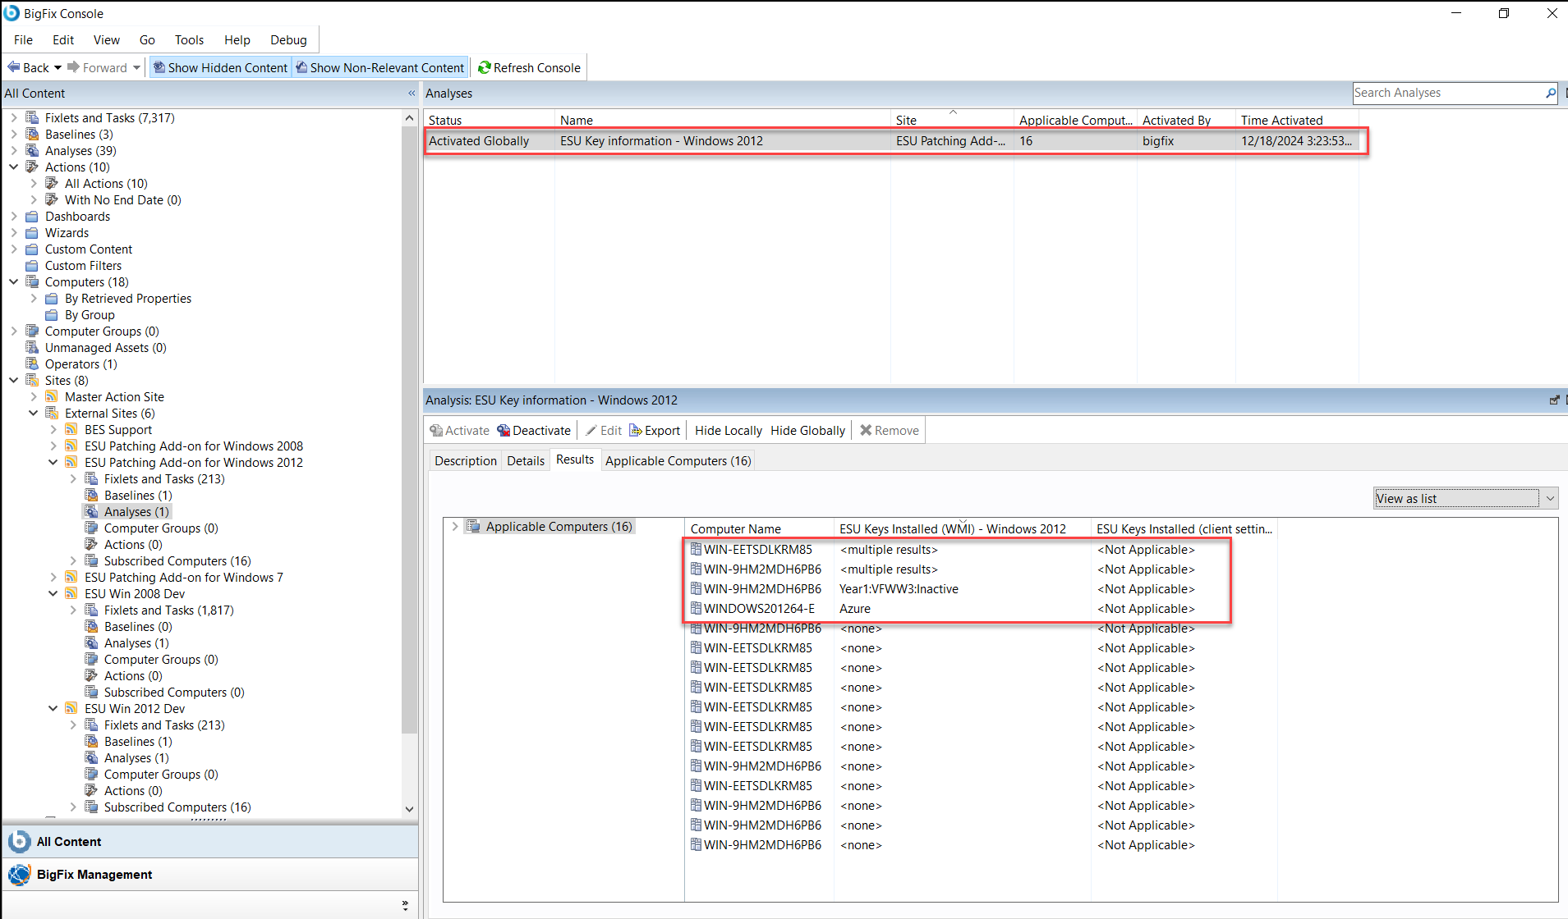Click the Analyses (39) node icon
1568x919 pixels.
(32, 151)
